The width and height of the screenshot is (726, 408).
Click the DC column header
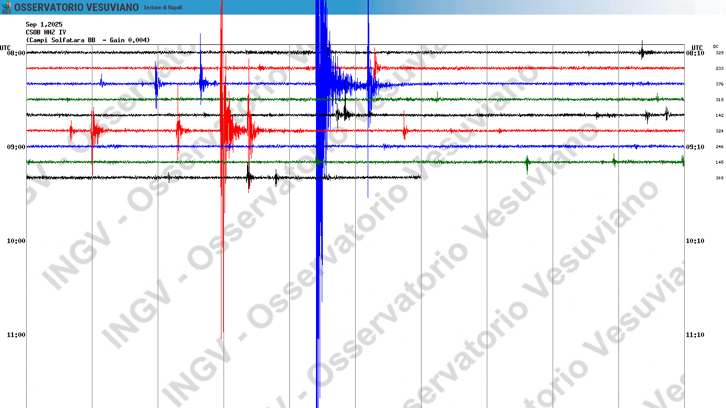pos(716,46)
